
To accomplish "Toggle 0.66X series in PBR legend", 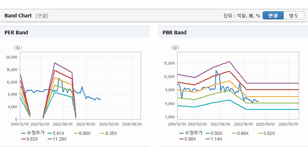I will coord(240,133).
